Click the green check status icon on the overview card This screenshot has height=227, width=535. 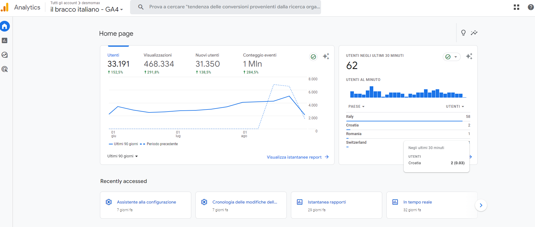(313, 57)
